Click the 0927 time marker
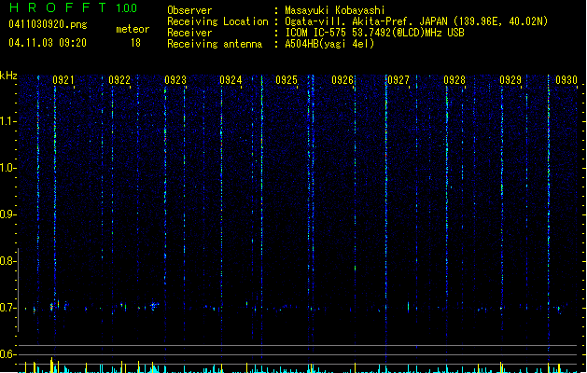Image resolution: width=587 pixels, height=373 pixels. 398,80
